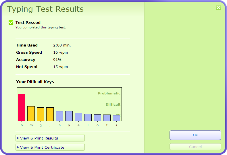The height and width of the screenshot is (155, 227).
Task: Click the 'o' axis label
Action: click(97, 125)
